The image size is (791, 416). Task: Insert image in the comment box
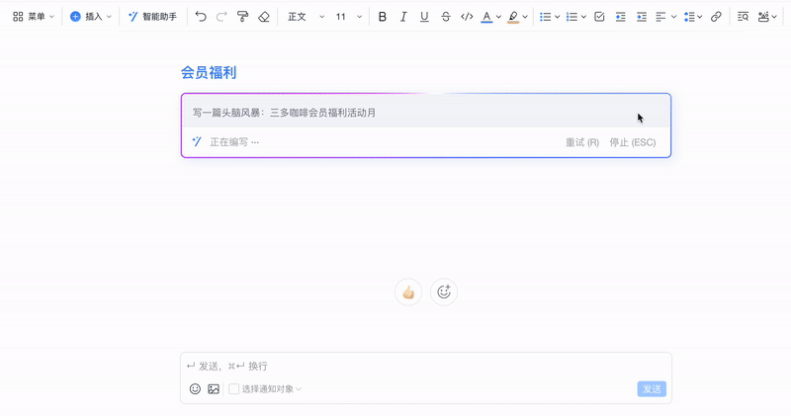pos(213,388)
